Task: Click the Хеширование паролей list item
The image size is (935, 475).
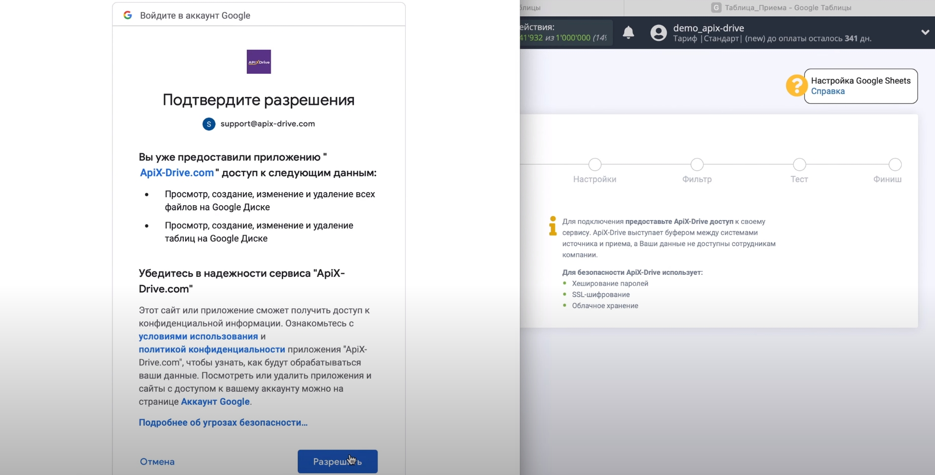Action: pos(610,283)
